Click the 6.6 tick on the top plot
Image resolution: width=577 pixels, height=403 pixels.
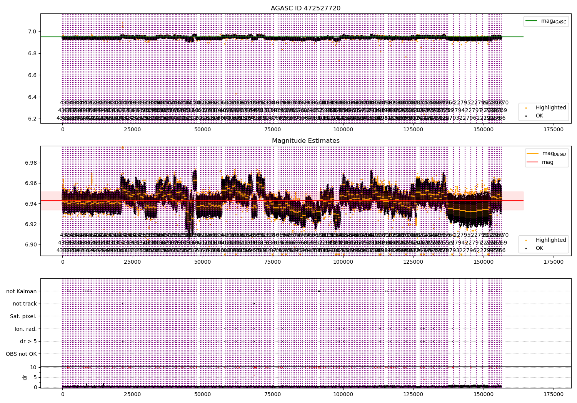click(32, 75)
